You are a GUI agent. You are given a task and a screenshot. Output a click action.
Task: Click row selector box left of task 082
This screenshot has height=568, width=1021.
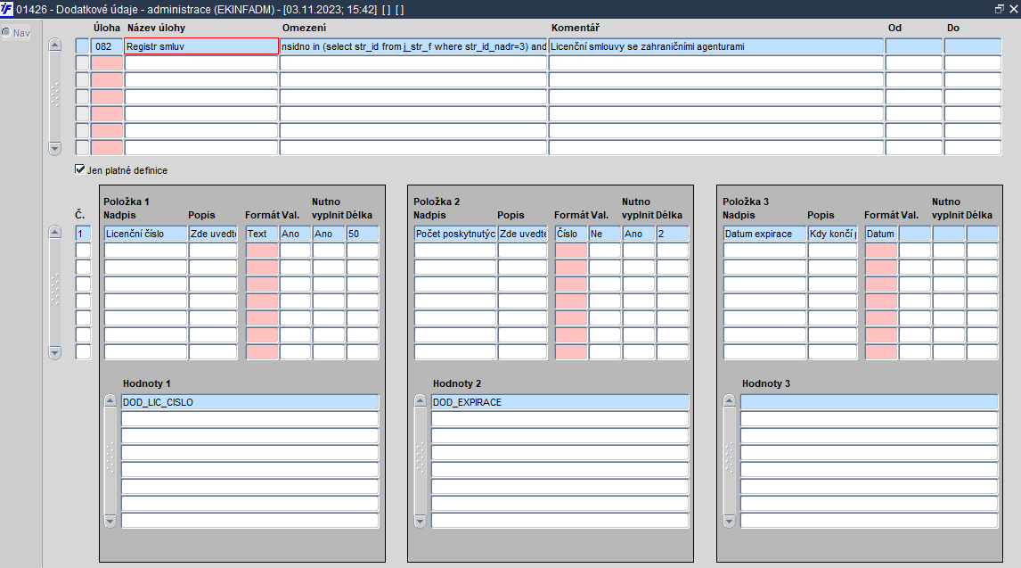click(82, 46)
